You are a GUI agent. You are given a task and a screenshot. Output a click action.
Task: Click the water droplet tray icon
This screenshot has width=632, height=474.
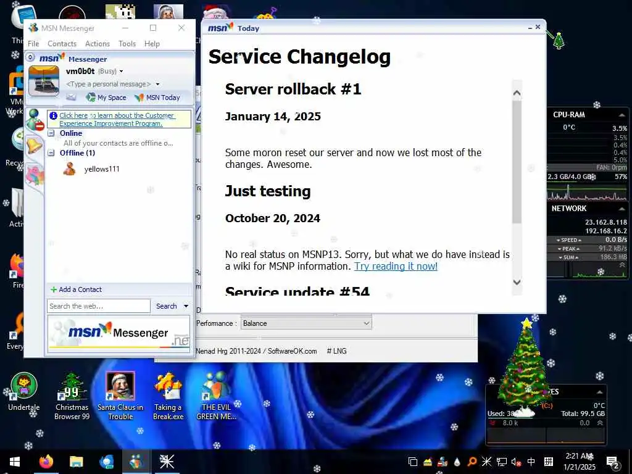coord(457,462)
